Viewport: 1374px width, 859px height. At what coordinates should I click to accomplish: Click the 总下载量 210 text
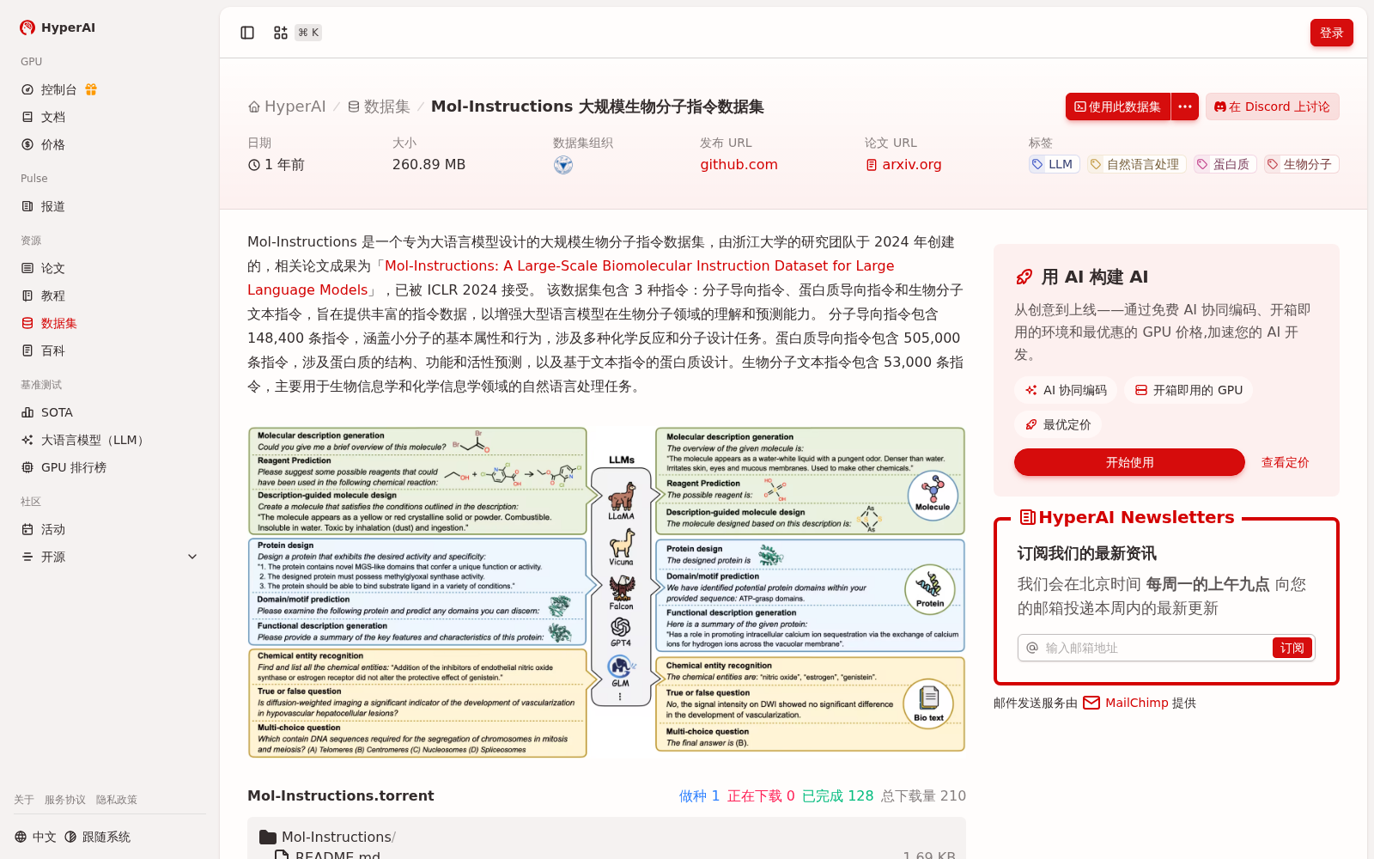point(923,796)
